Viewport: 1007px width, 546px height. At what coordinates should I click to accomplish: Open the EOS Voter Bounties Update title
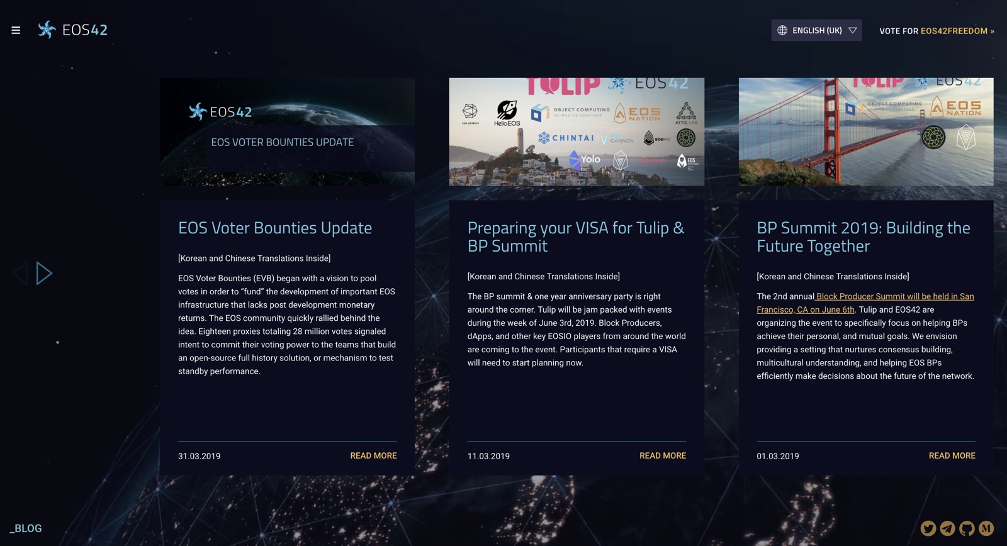click(275, 228)
